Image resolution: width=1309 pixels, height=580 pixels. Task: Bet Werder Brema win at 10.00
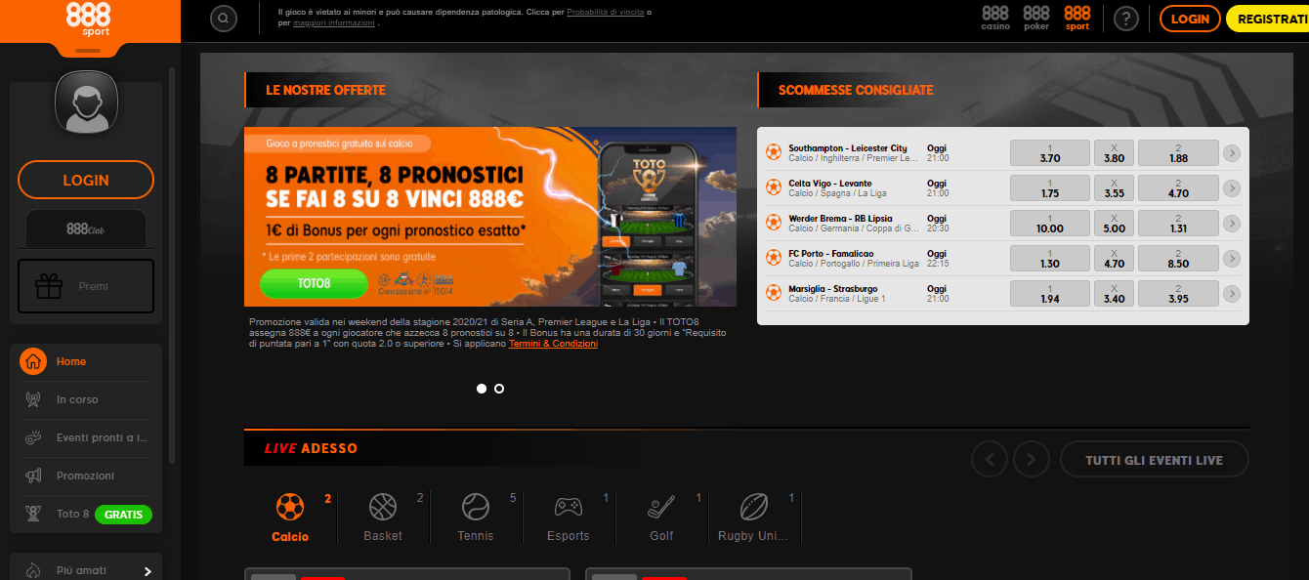click(1050, 224)
